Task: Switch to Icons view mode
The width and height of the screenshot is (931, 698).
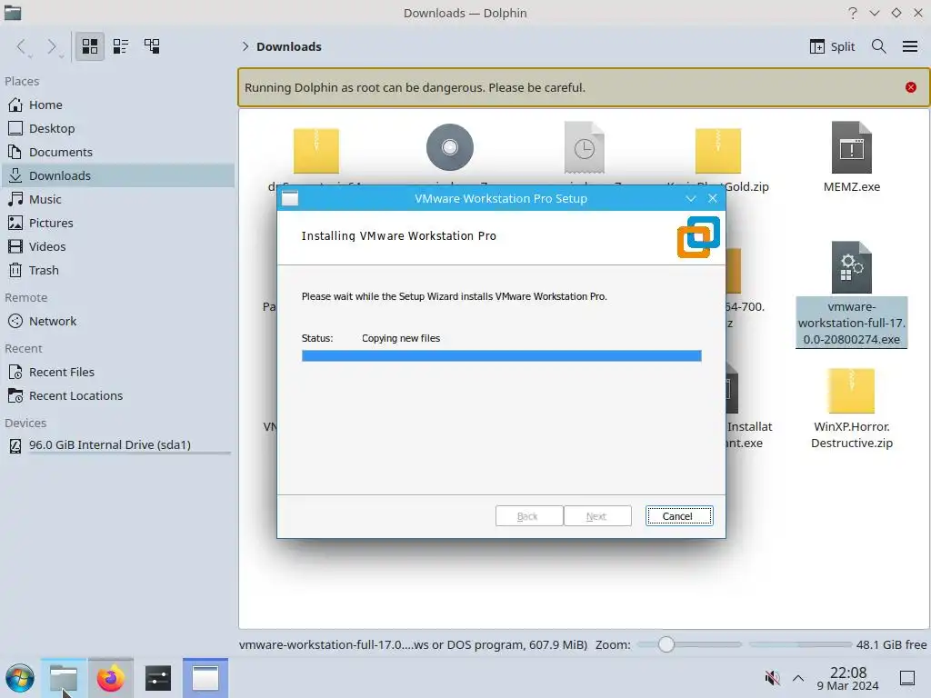Action: 90,46
